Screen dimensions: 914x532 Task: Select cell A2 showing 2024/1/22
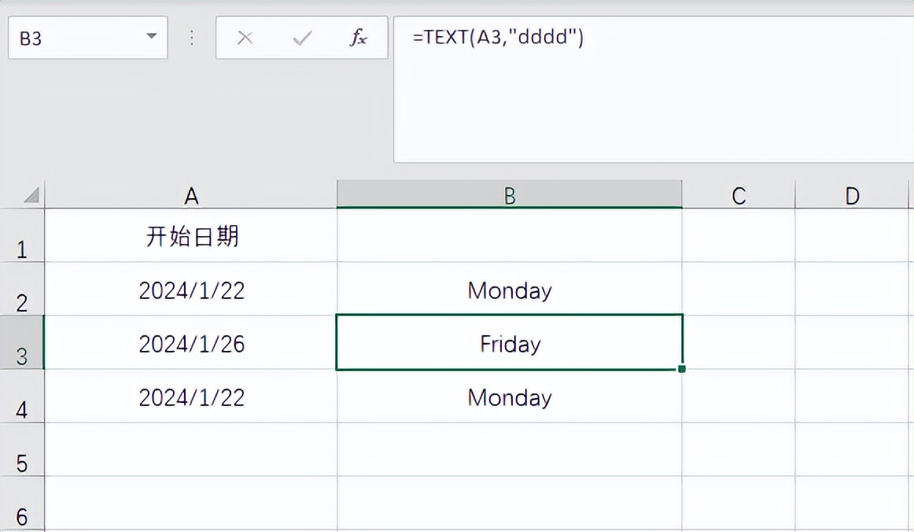pos(191,290)
